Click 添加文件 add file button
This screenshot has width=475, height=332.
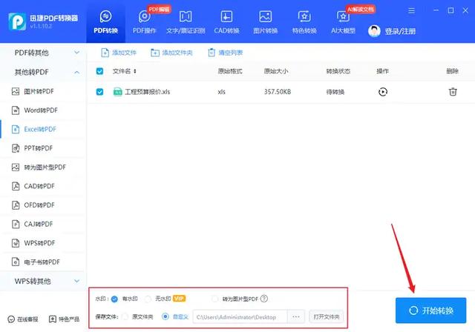point(119,53)
